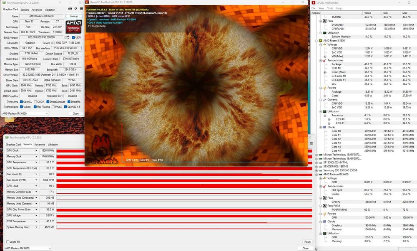Viewport: 417px width, 251px height.
Task: Click the HWMonitor title bar icon
Action: pyautogui.click(x=314, y=2)
